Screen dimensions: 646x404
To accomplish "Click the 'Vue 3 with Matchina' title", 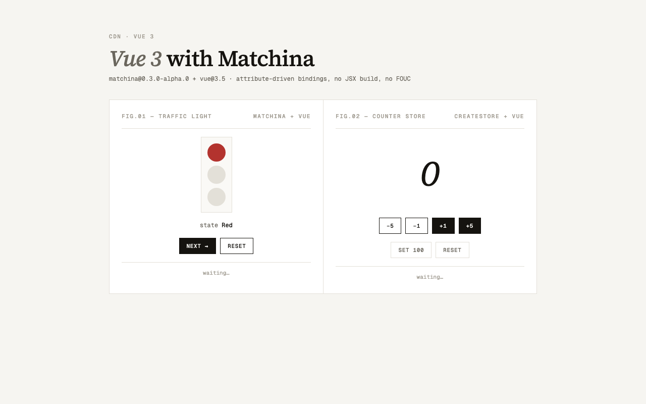I will (211, 59).
